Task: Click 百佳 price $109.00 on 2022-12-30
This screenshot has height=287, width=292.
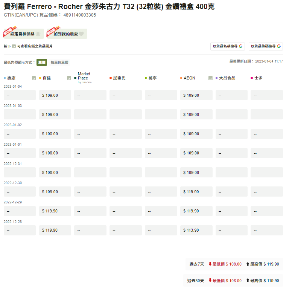Action: point(55,192)
